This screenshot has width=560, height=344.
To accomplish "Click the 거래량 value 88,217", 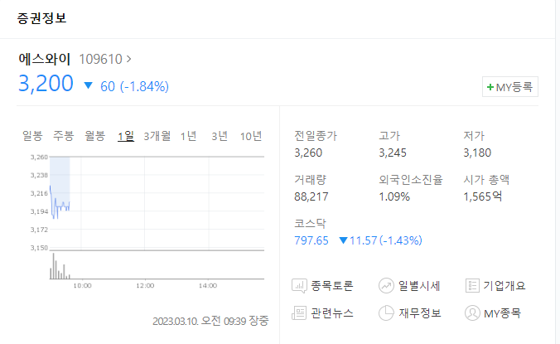I will coord(311,196).
